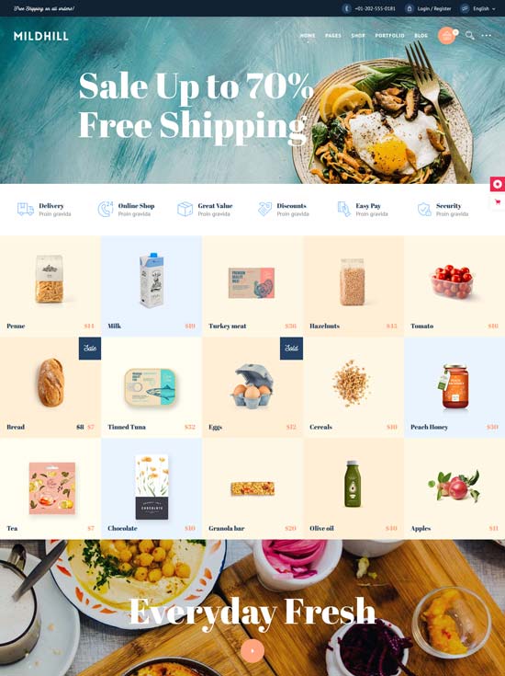Open the Tinned Tuna product tile
The width and height of the screenshot is (505, 676).
click(151, 387)
